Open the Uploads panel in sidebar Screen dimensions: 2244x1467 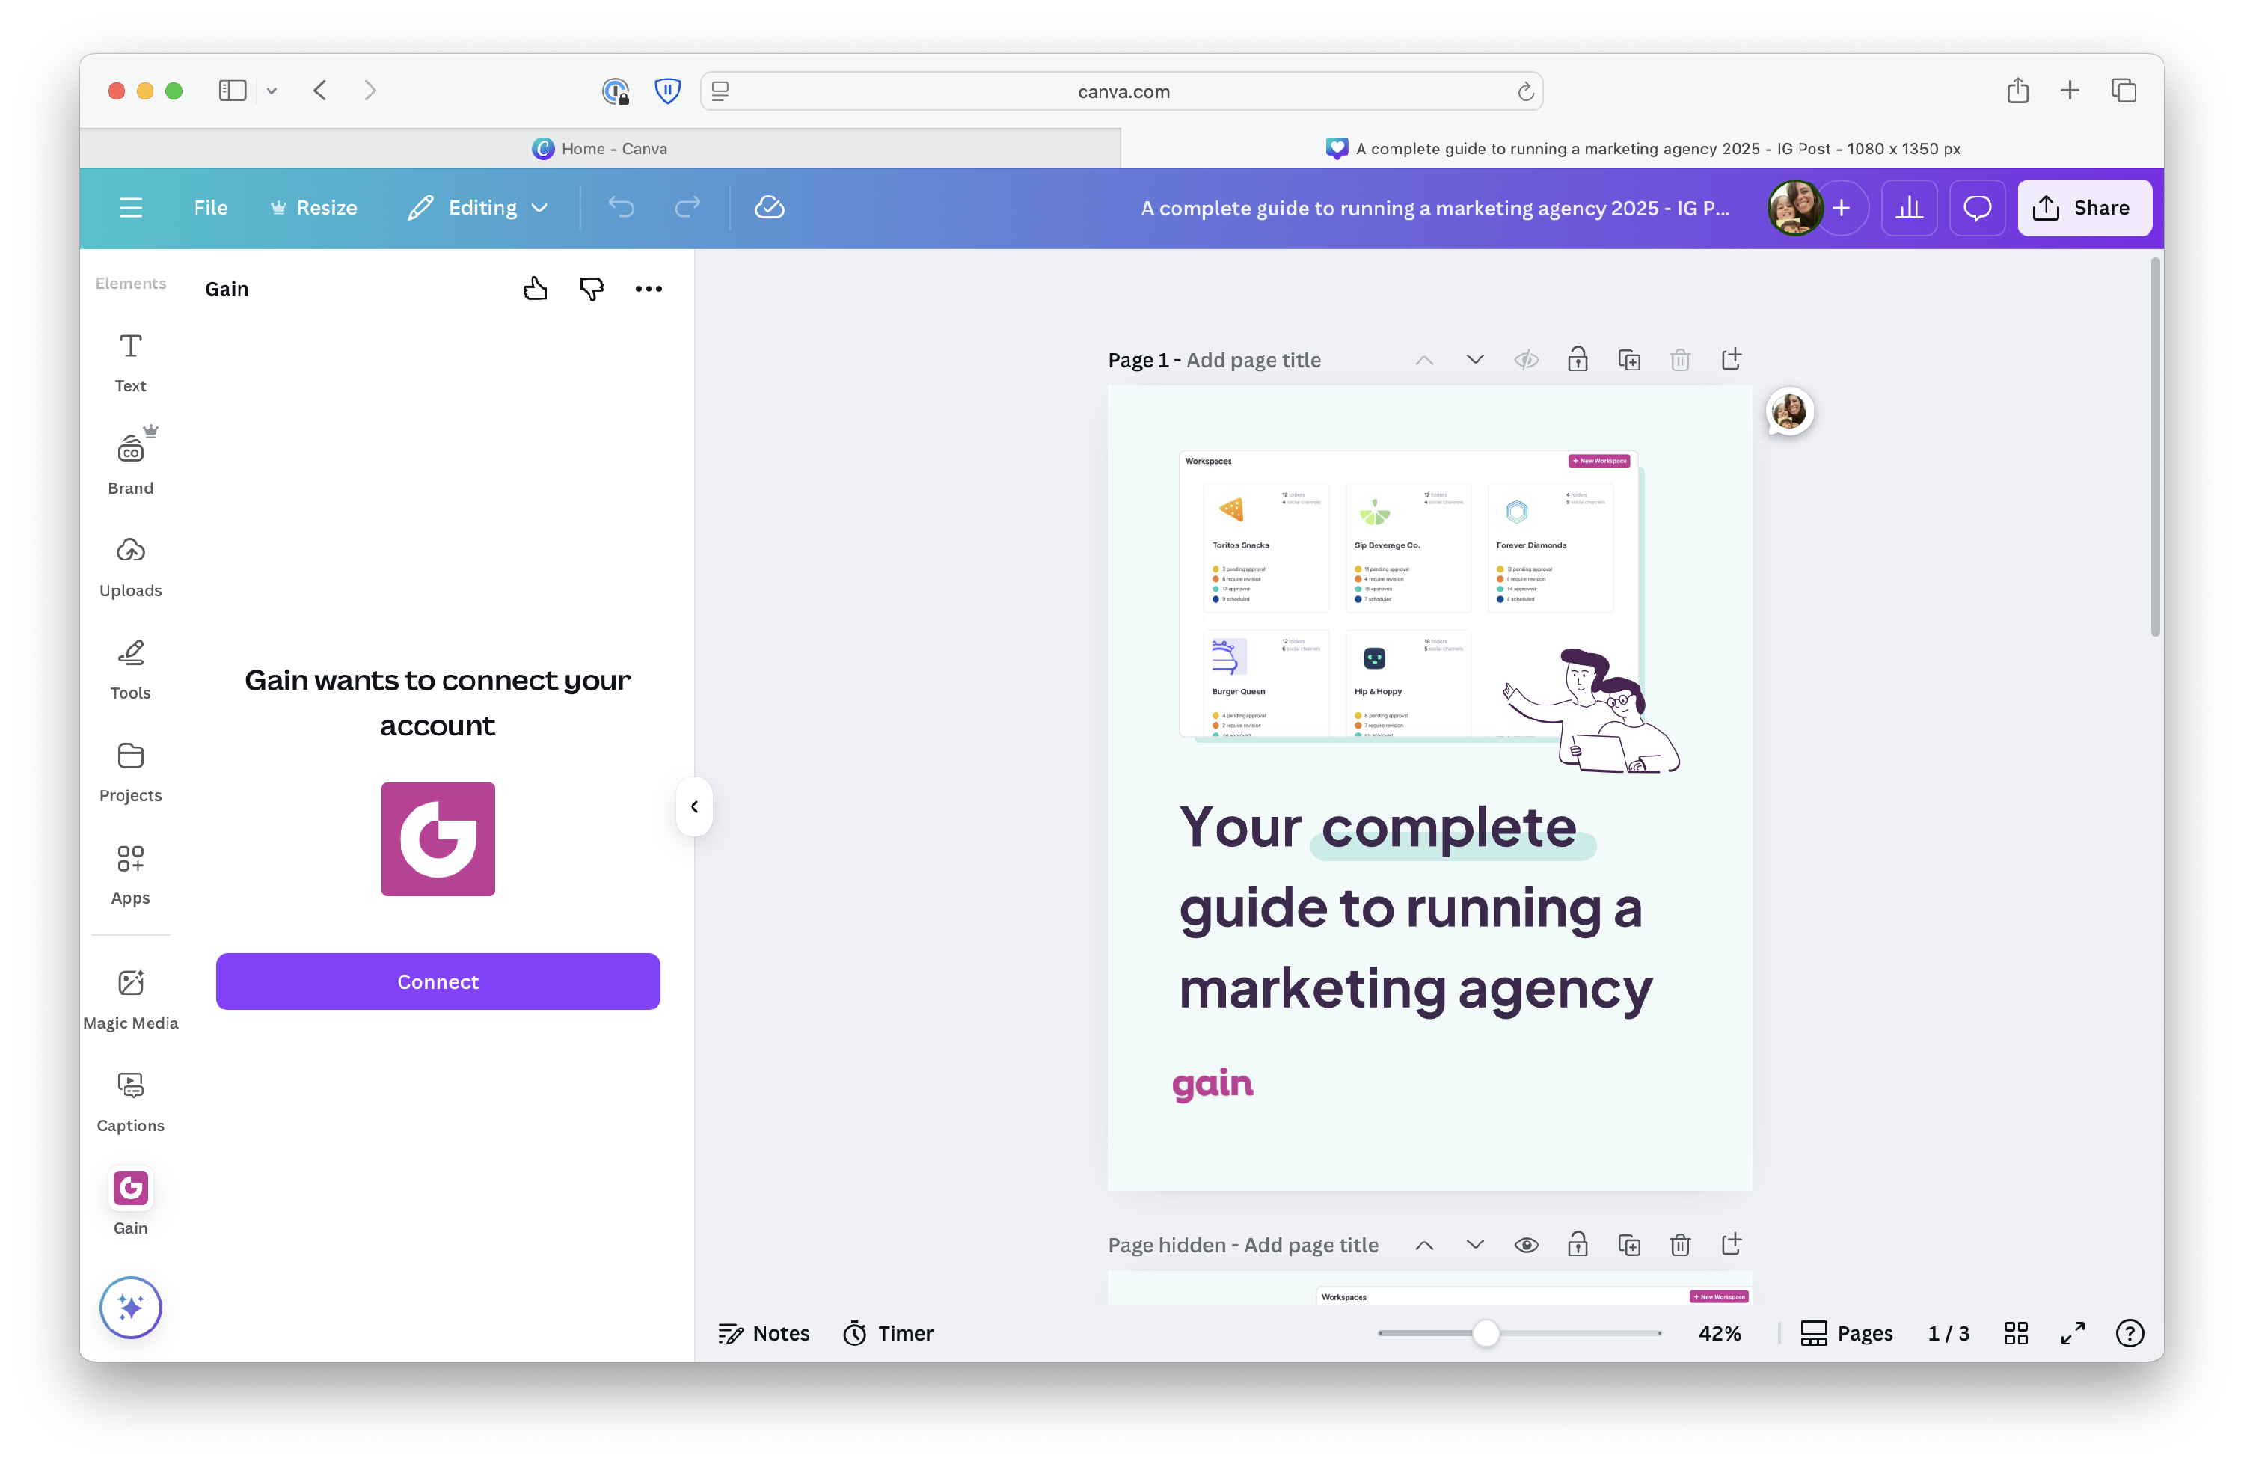tap(130, 566)
